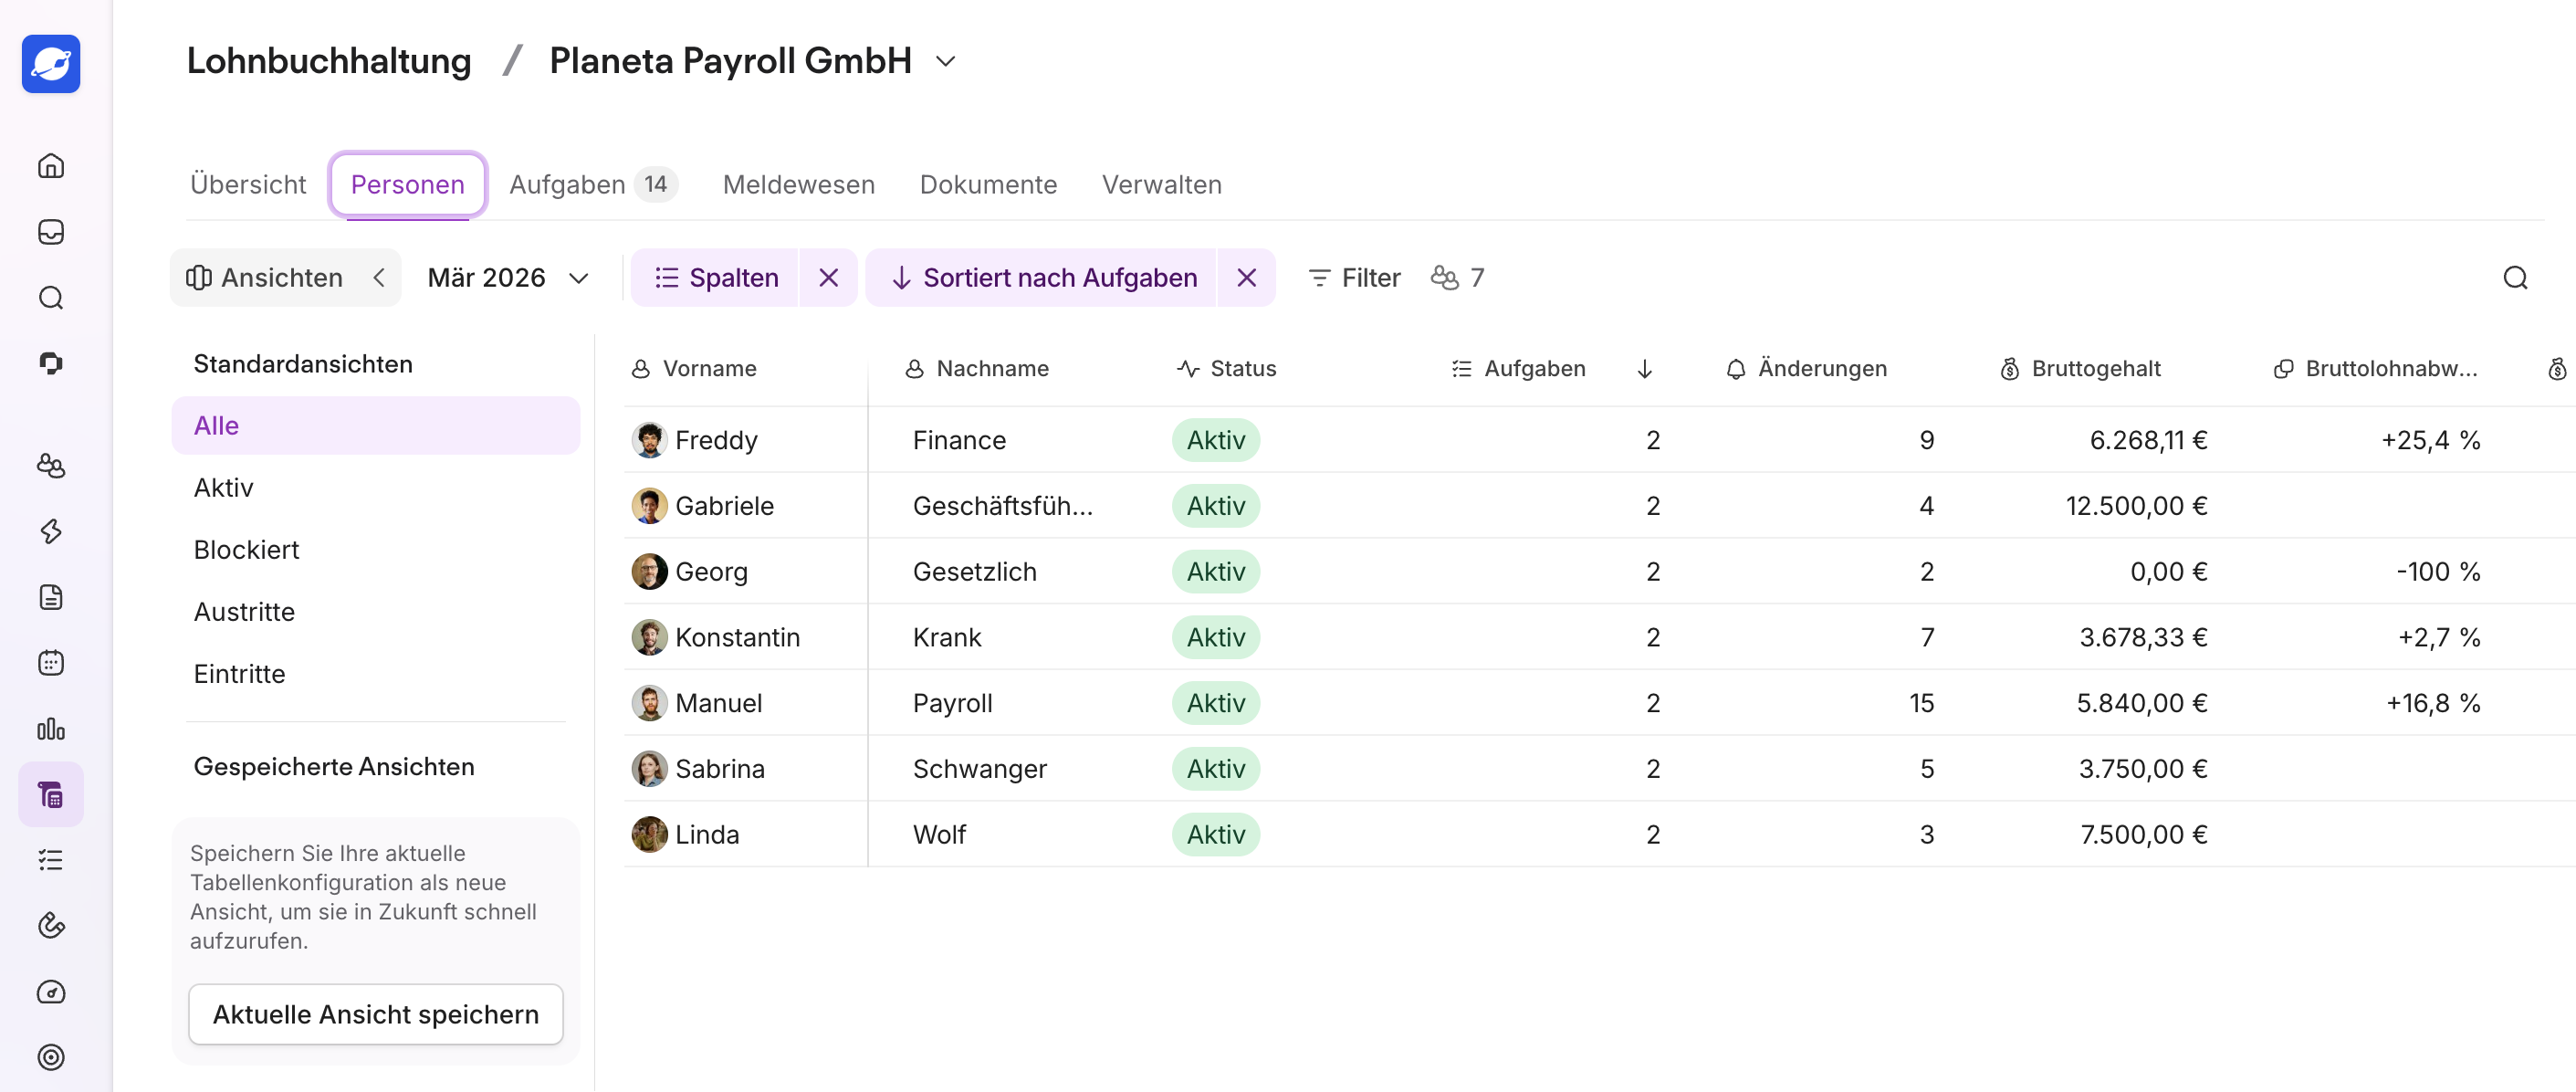Open the Filter options
The height and width of the screenshot is (1092, 2576).
[1354, 278]
